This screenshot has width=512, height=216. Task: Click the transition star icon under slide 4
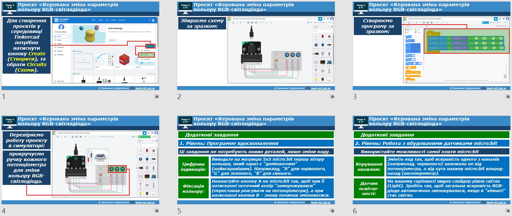157,211
